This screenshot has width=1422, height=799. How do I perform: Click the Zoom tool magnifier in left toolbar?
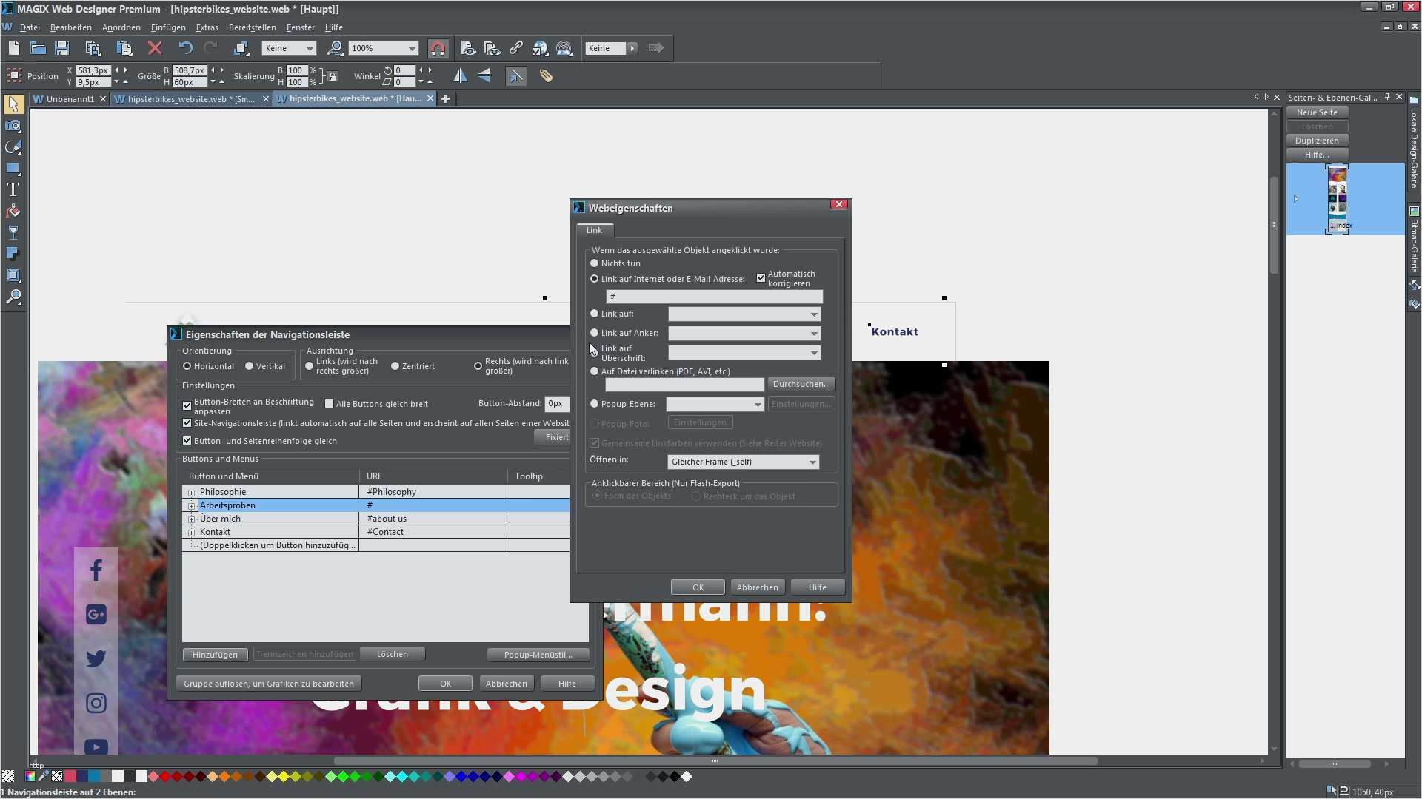coord(13,297)
